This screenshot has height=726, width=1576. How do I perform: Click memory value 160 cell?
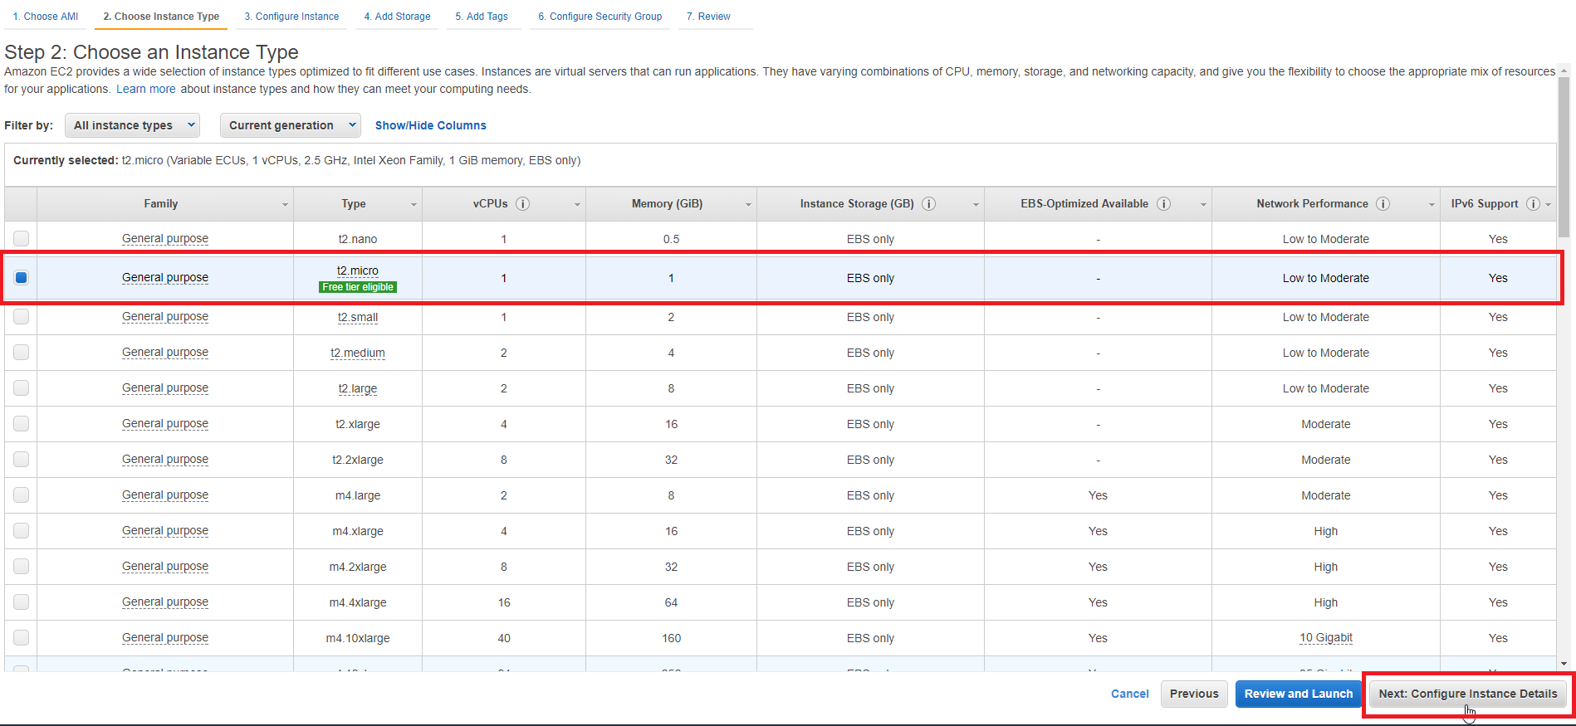pos(672,638)
